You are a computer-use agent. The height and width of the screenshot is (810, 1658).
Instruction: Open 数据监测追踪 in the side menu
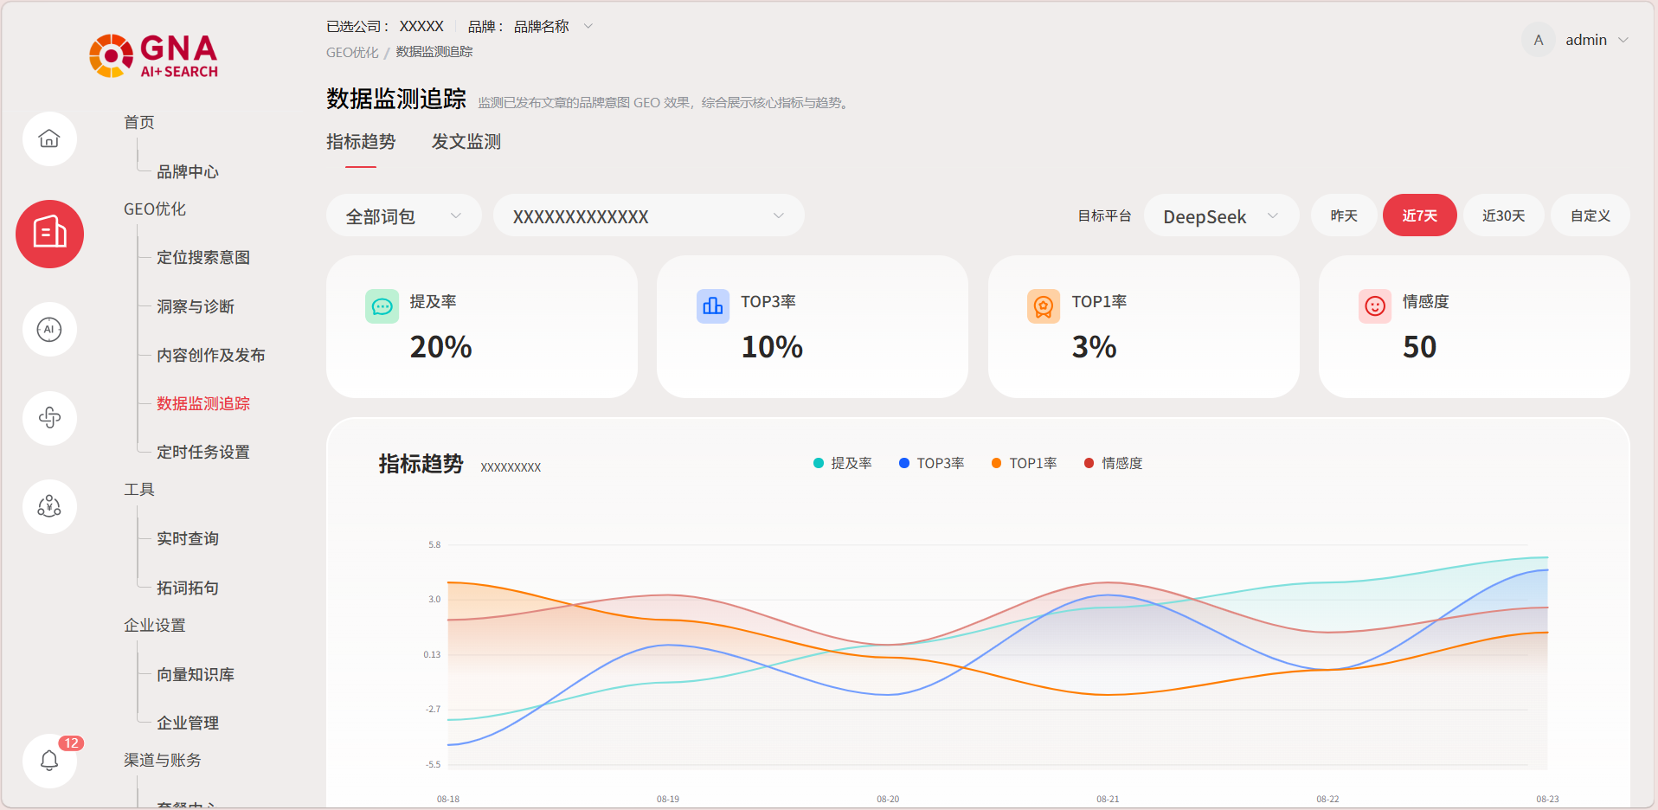pyautogui.click(x=203, y=403)
